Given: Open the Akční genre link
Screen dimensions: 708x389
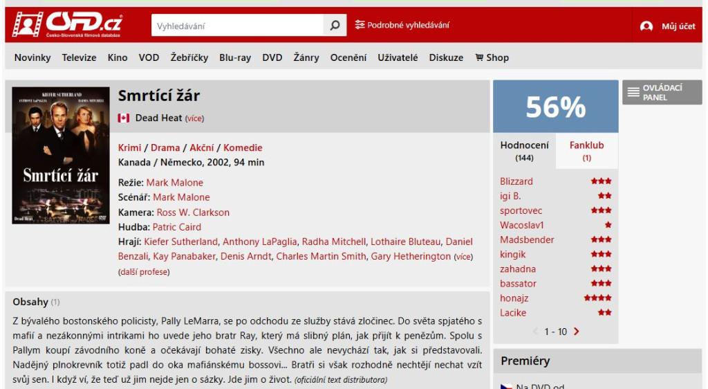Looking at the screenshot, I should pos(202,147).
